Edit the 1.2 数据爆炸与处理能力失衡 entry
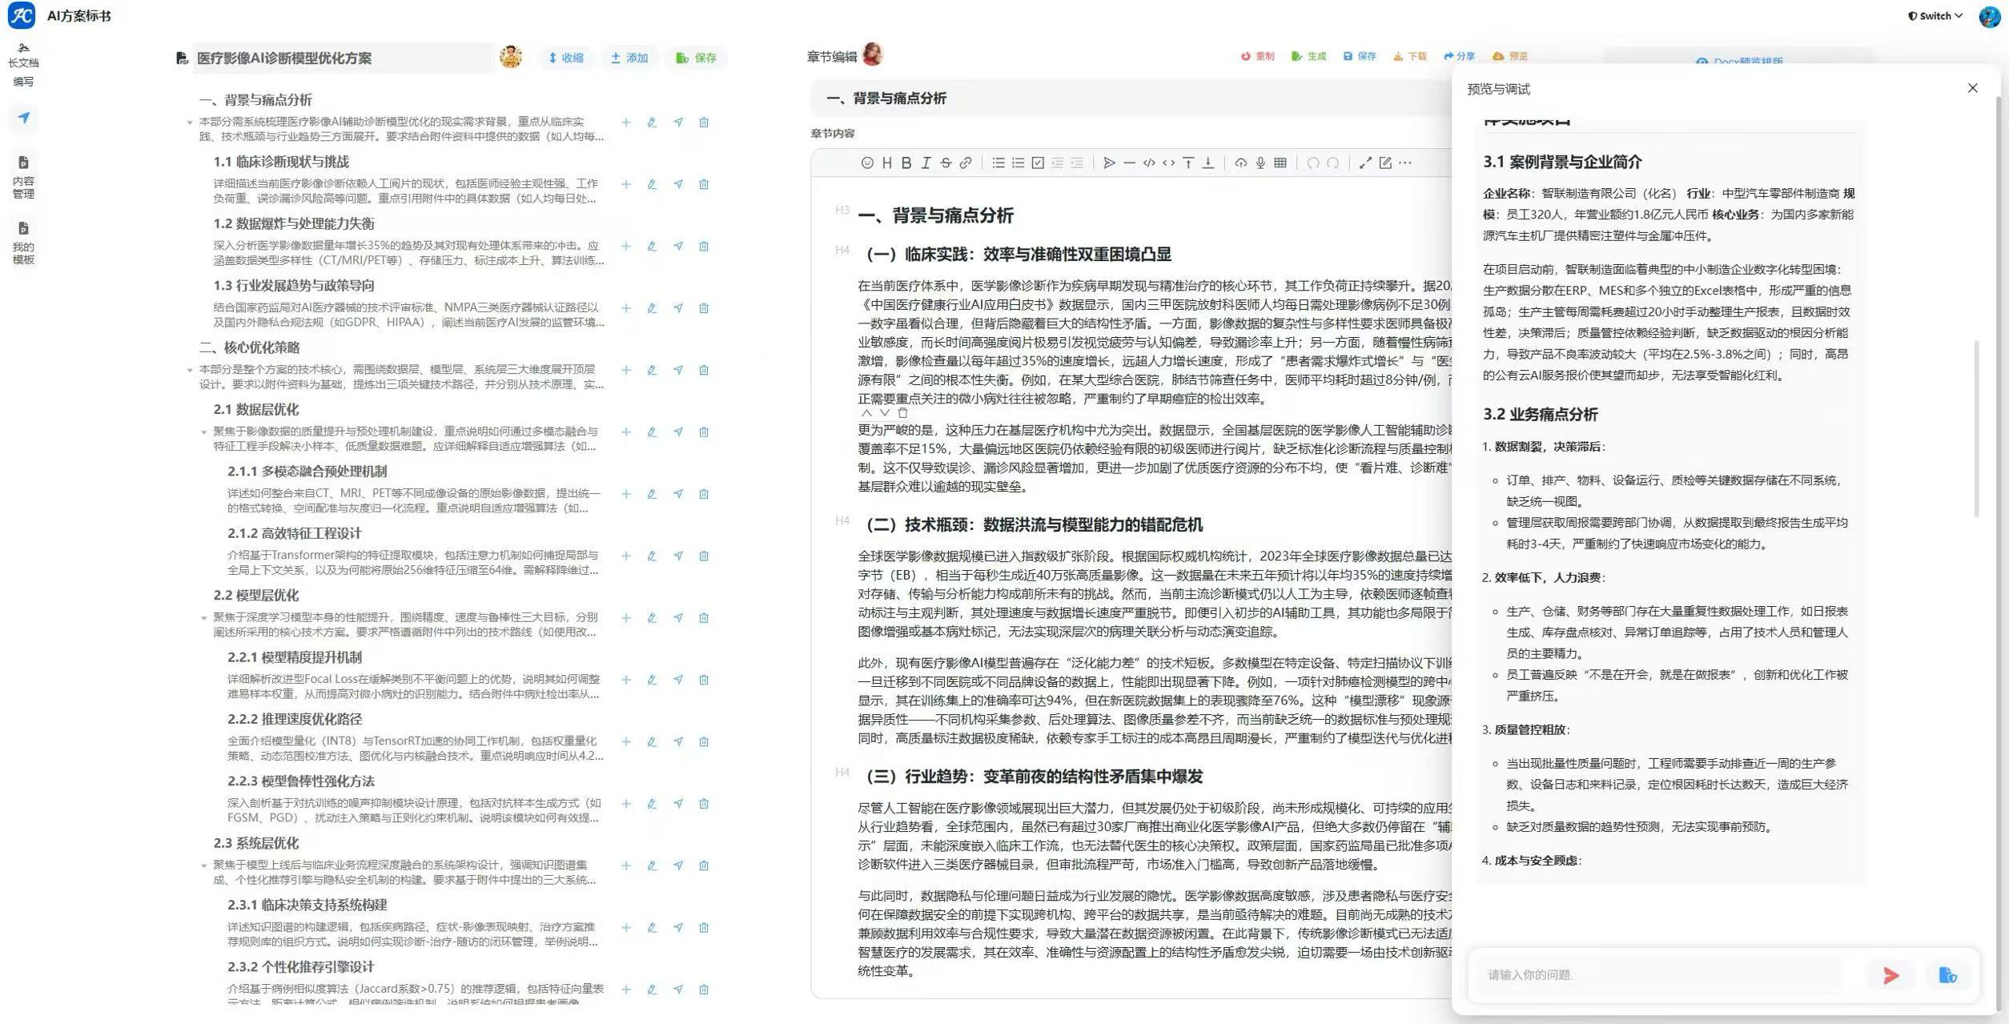 click(x=652, y=246)
